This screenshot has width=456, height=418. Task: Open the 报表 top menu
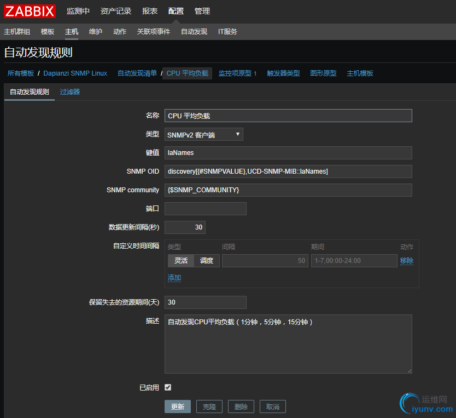click(x=150, y=11)
